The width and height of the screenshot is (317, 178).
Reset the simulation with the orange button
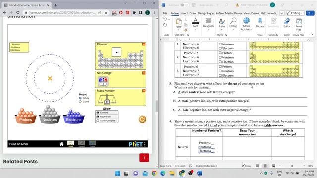(142, 119)
